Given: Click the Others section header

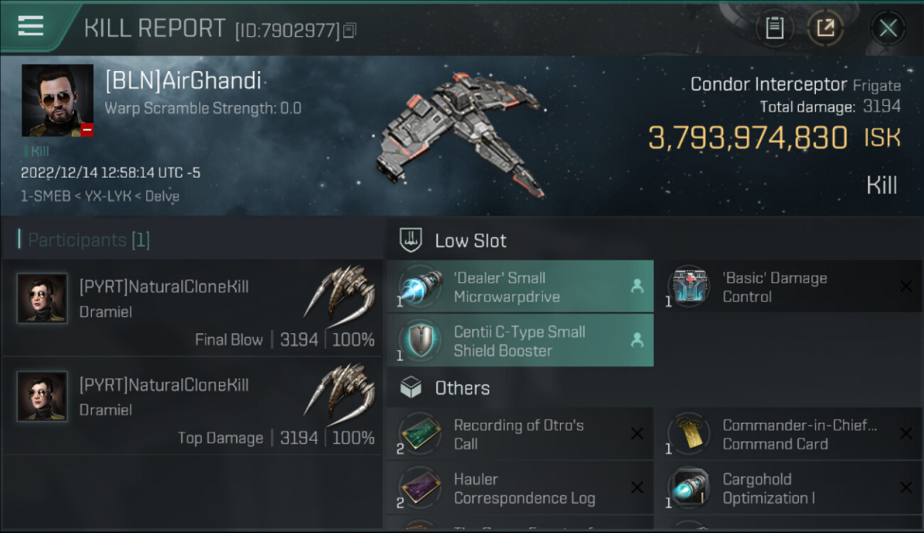Looking at the screenshot, I should (x=462, y=388).
